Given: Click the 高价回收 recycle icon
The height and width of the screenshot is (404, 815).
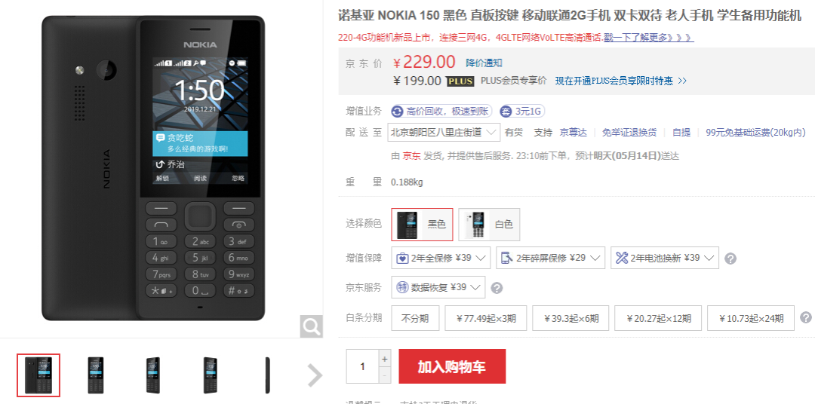Looking at the screenshot, I should (x=398, y=111).
